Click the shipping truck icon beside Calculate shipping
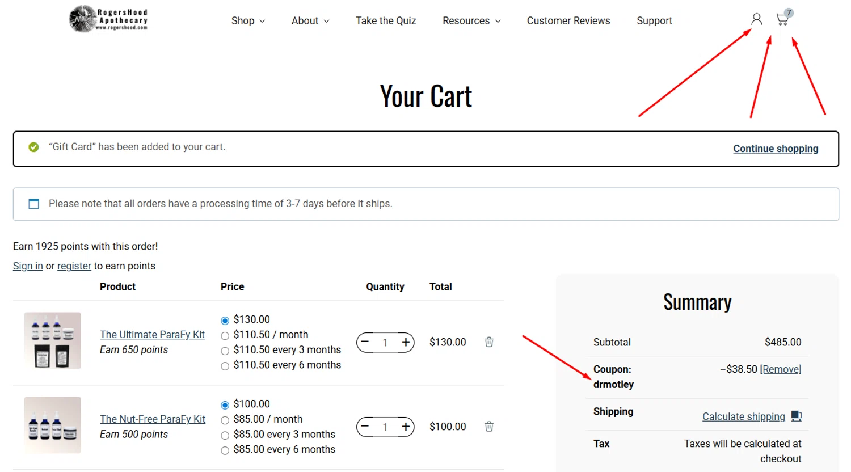 pos(797,416)
